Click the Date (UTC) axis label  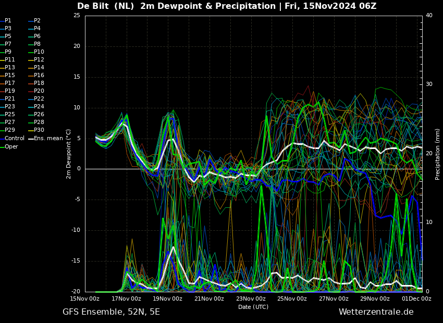click(253, 307)
